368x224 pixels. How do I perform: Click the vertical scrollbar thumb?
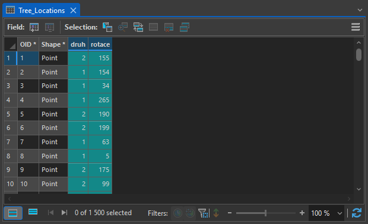(x=359, y=54)
